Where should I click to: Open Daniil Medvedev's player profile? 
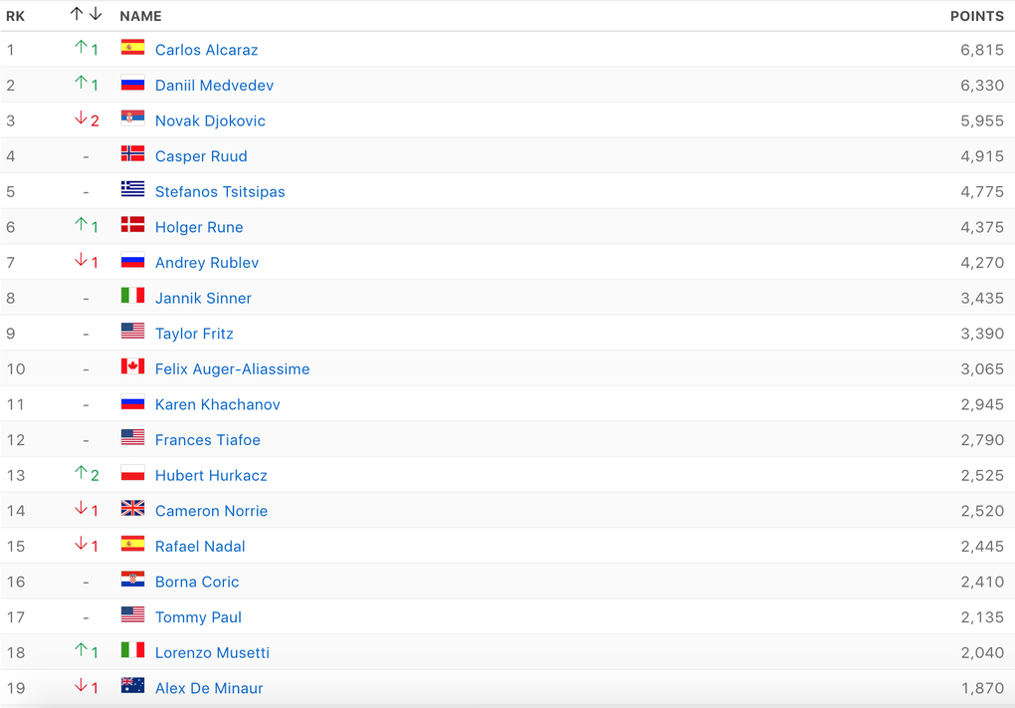click(214, 86)
